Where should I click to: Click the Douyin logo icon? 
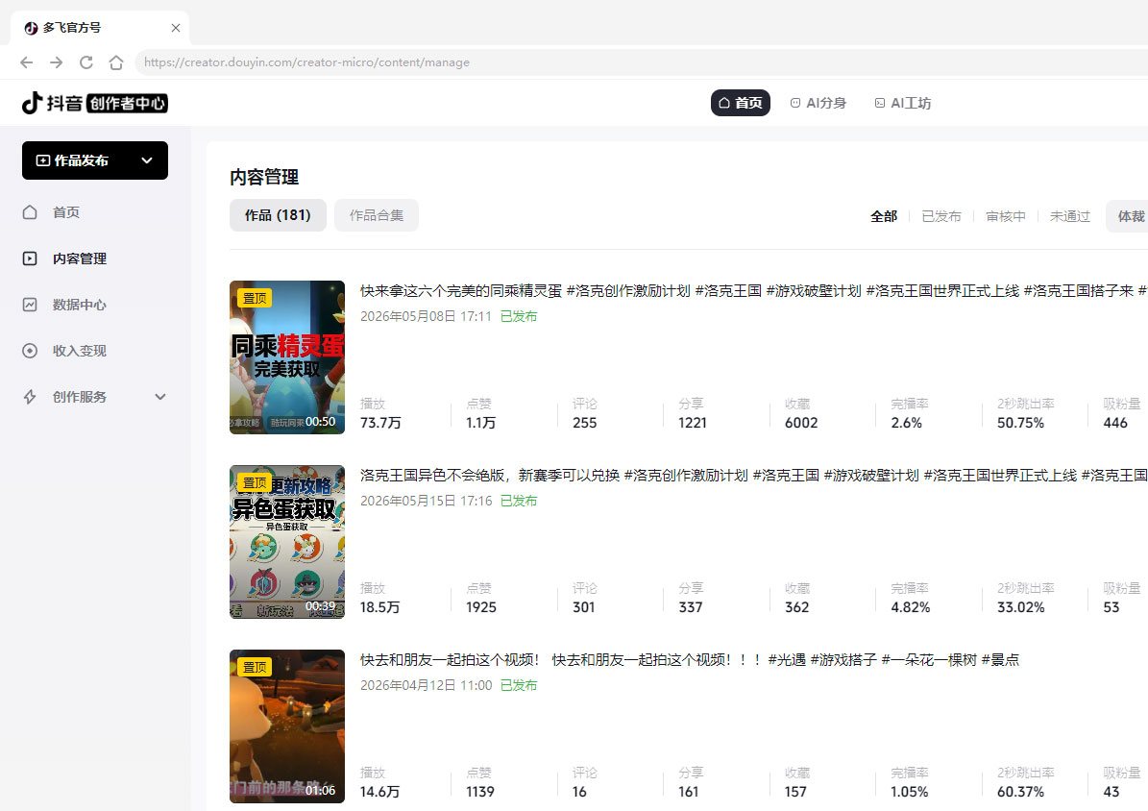point(33,104)
